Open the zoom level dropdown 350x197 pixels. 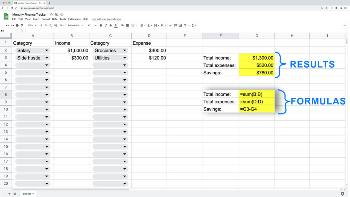point(31,25)
